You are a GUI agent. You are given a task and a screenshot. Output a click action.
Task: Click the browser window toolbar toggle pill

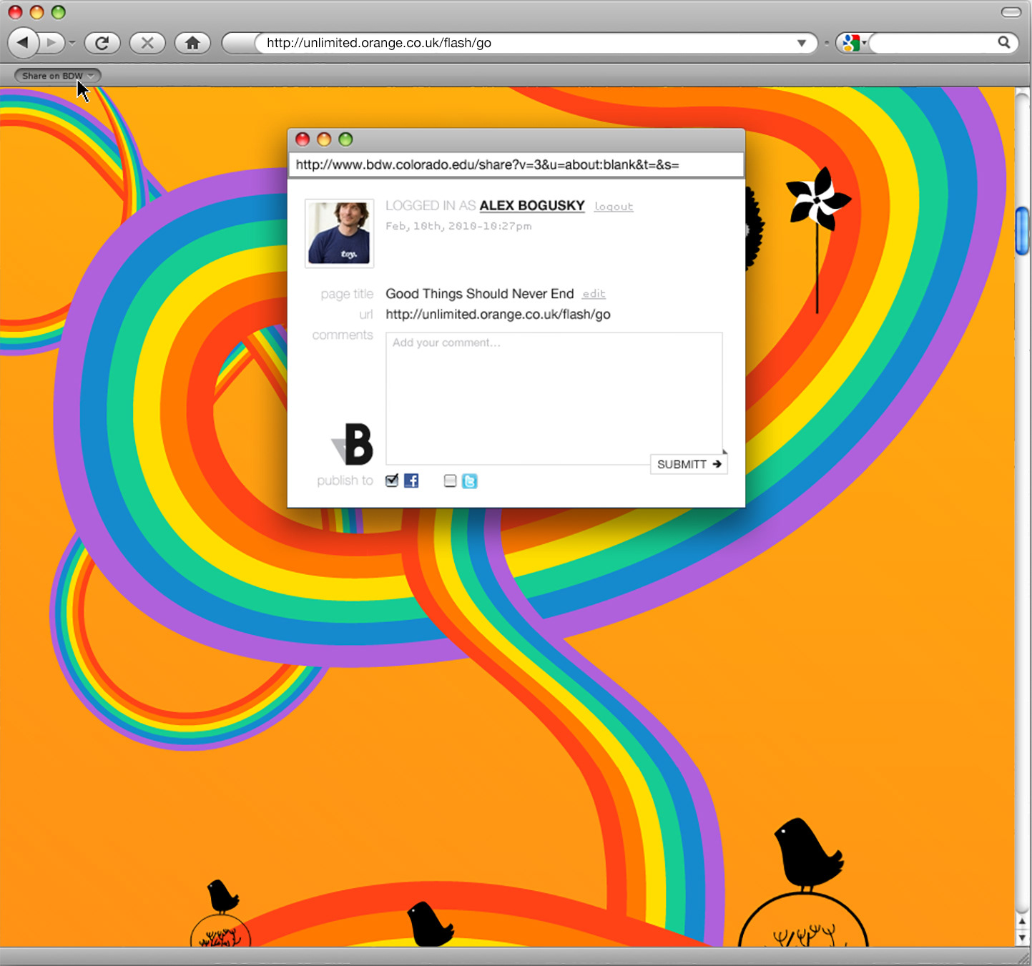pos(1011,12)
